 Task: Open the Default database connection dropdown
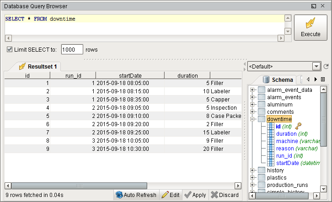pyautogui.click(x=316, y=66)
